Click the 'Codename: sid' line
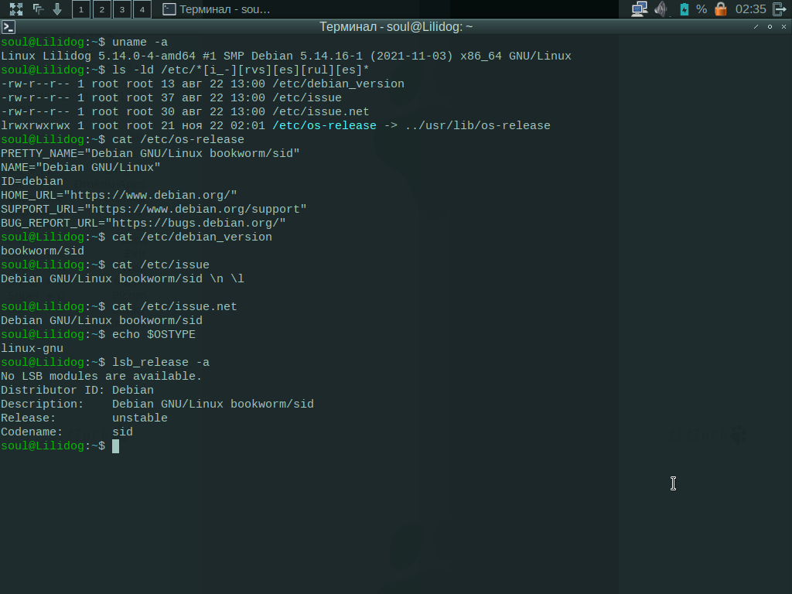792x594 pixels. click(67, 432)
